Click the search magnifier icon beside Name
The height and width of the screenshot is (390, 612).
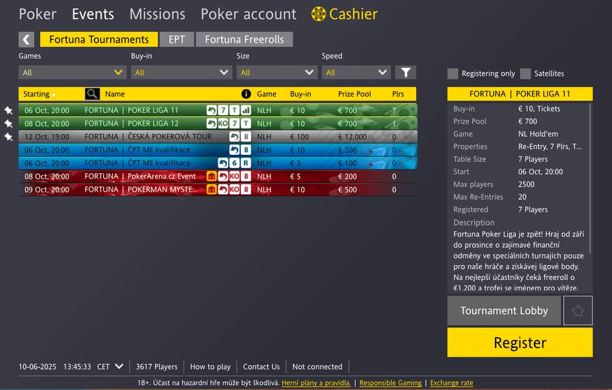pos(92,94)
